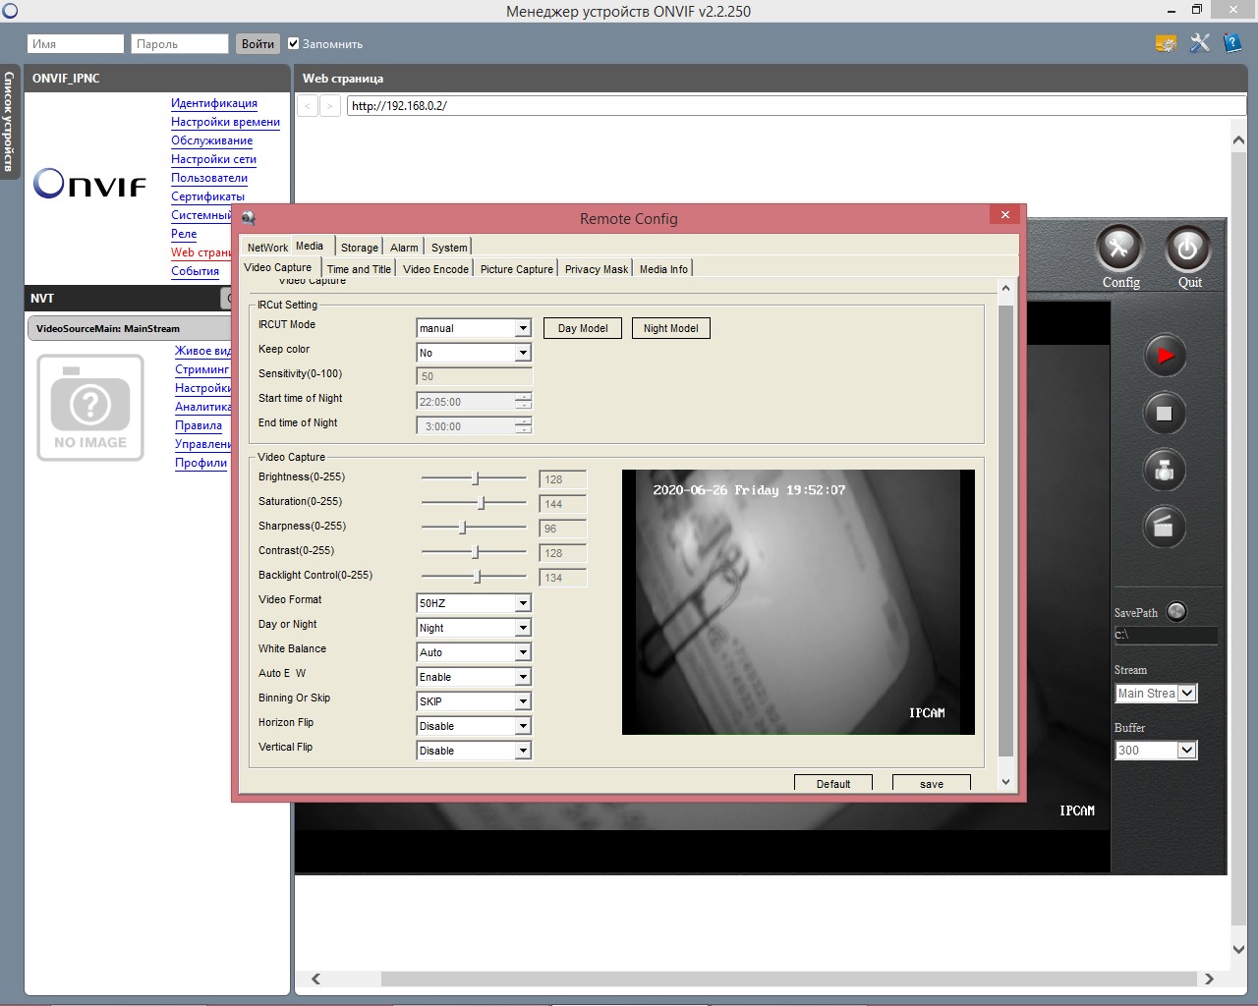
Task: Click the Quit power icon
Action: pos(1187,249)
